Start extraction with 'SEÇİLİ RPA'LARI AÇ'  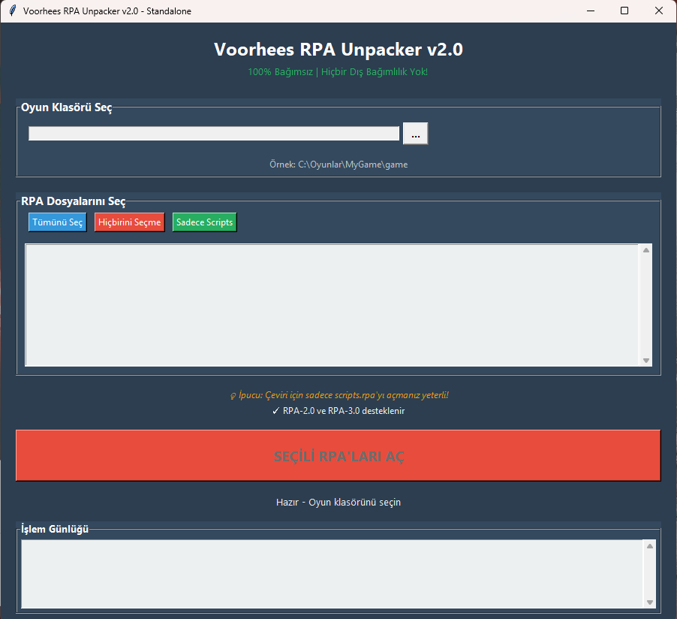click(x=338, y=455)
